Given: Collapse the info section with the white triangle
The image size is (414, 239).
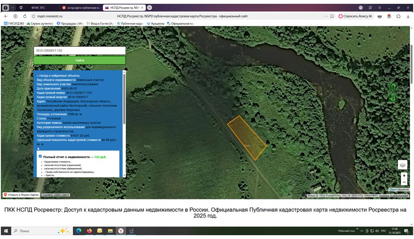Looking at the screenshot, I should point(38,149).
